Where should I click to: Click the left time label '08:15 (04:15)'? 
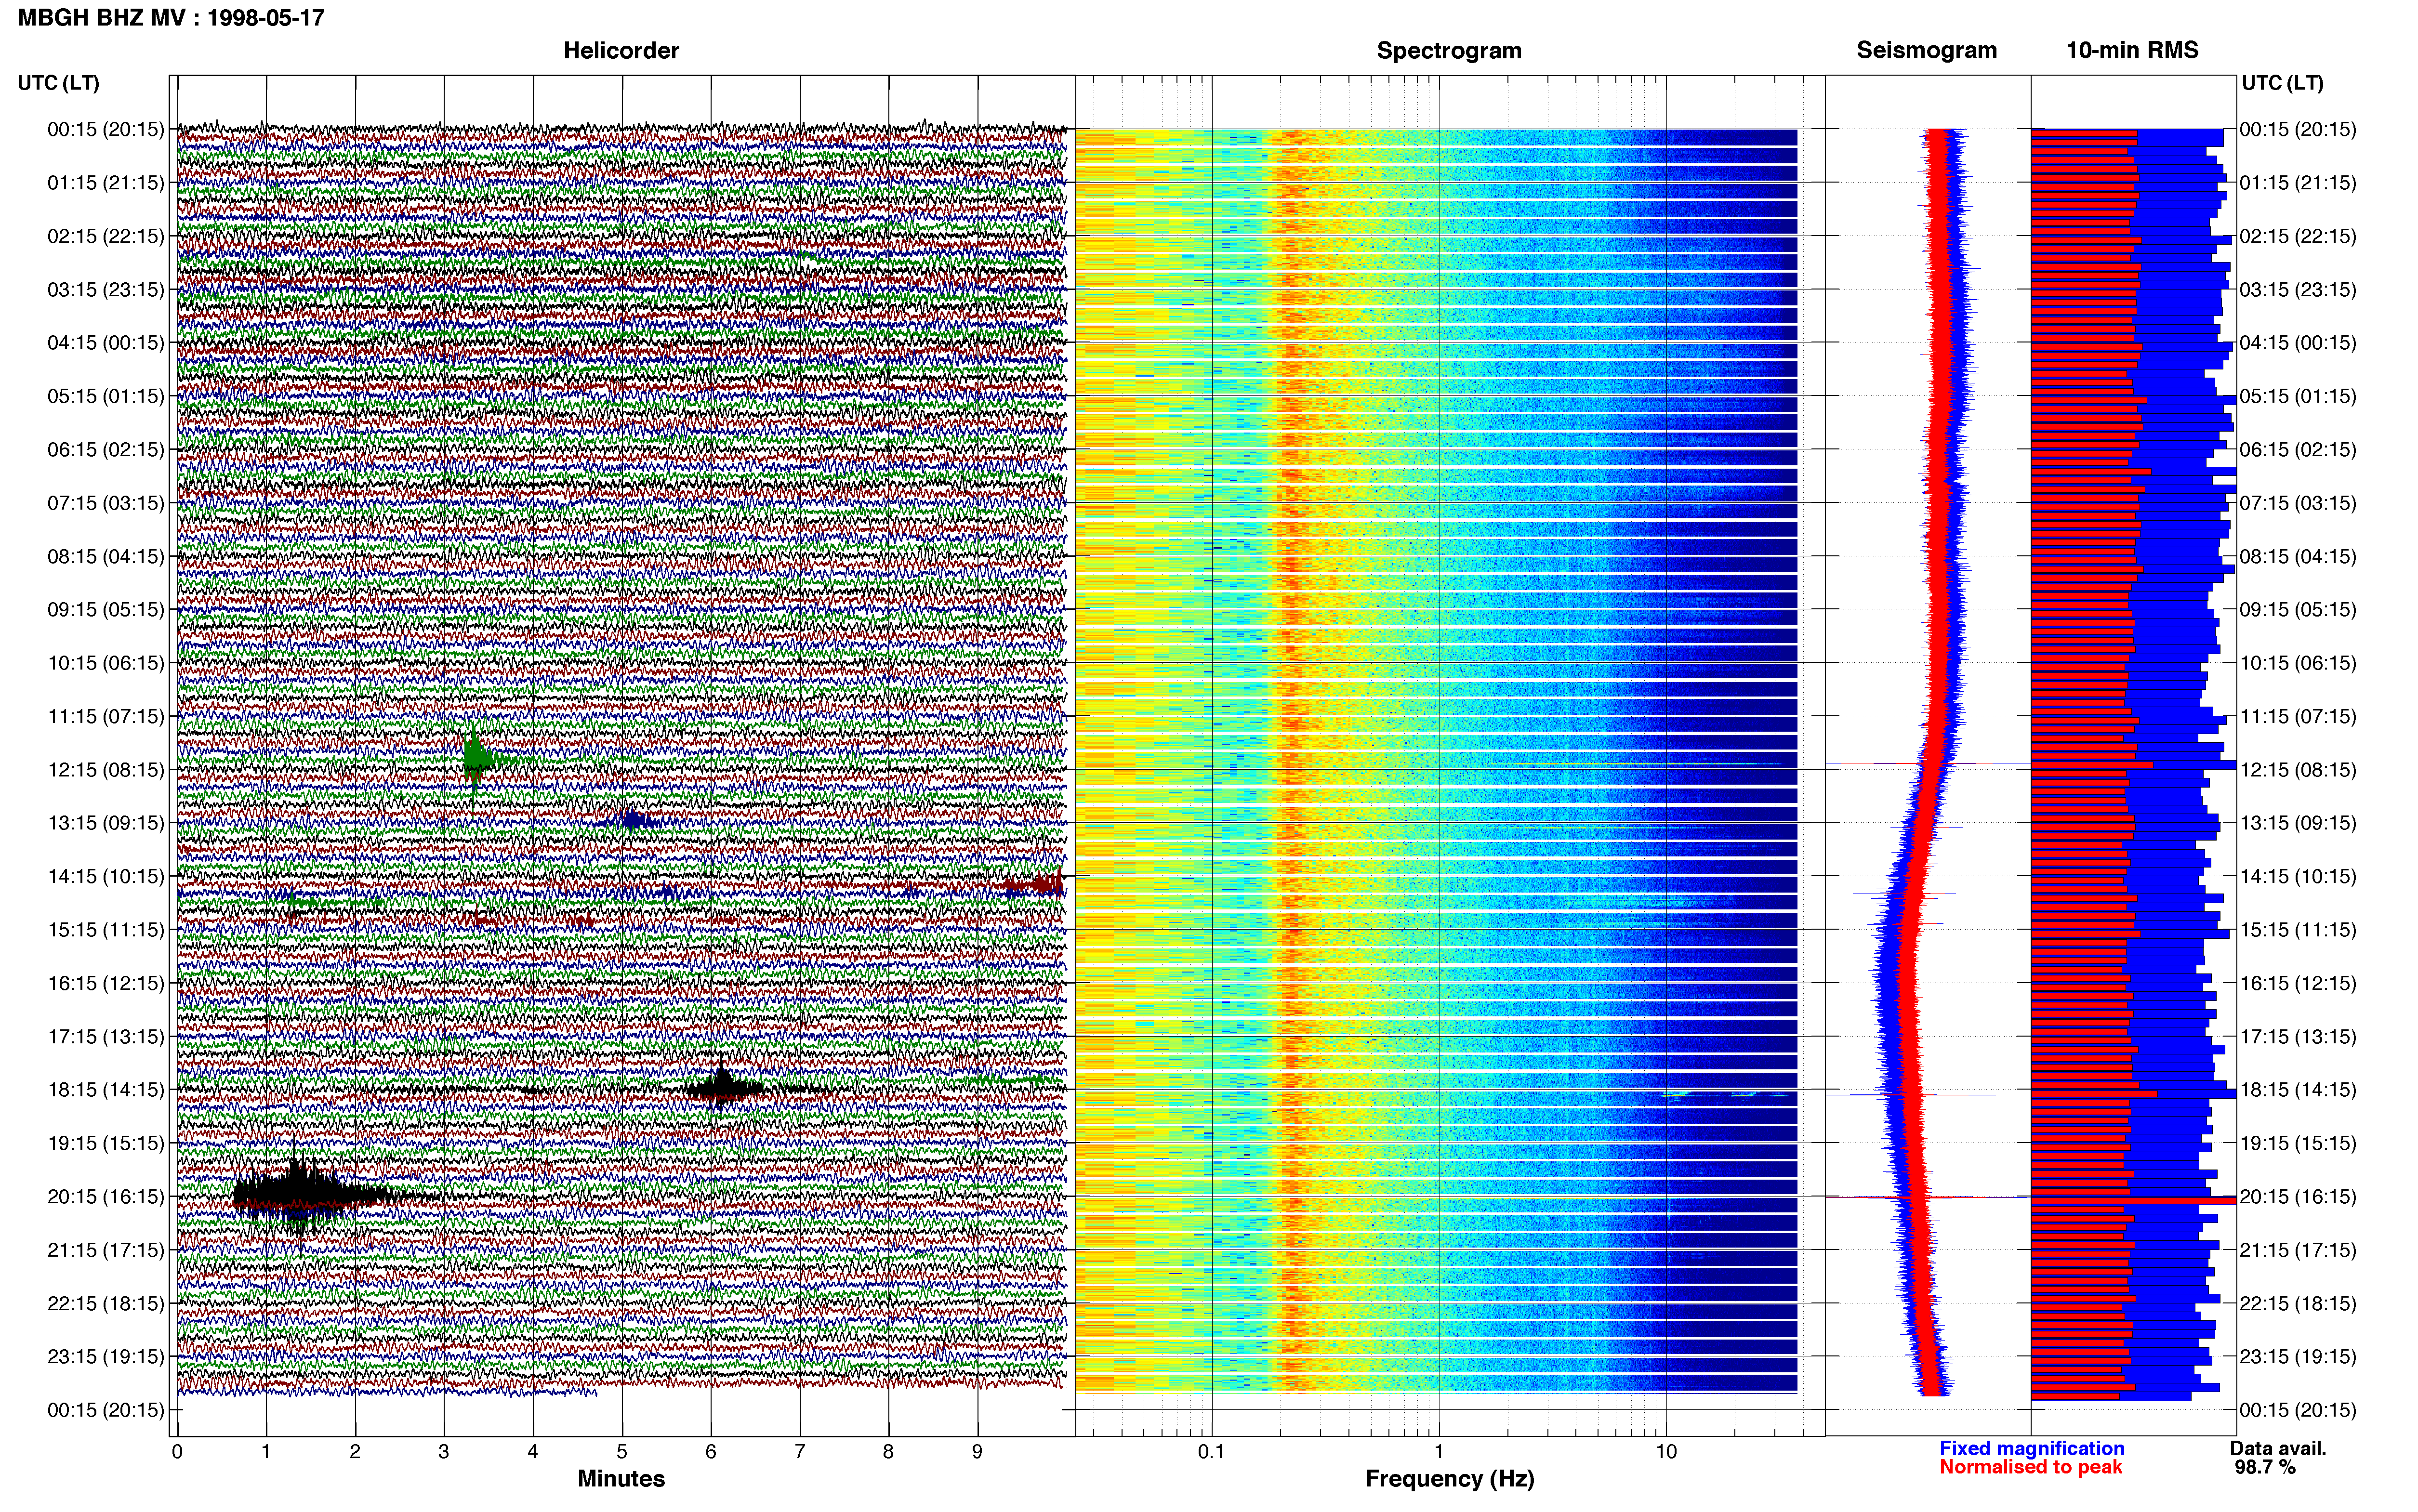point(105,556)
